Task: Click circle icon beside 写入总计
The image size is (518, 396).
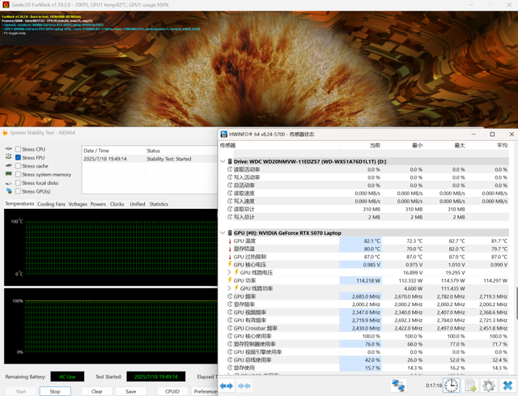Action: [x=230, y=217]
